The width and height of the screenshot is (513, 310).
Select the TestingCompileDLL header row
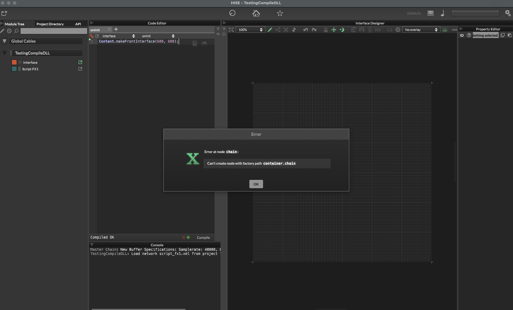tap(46, 53)
